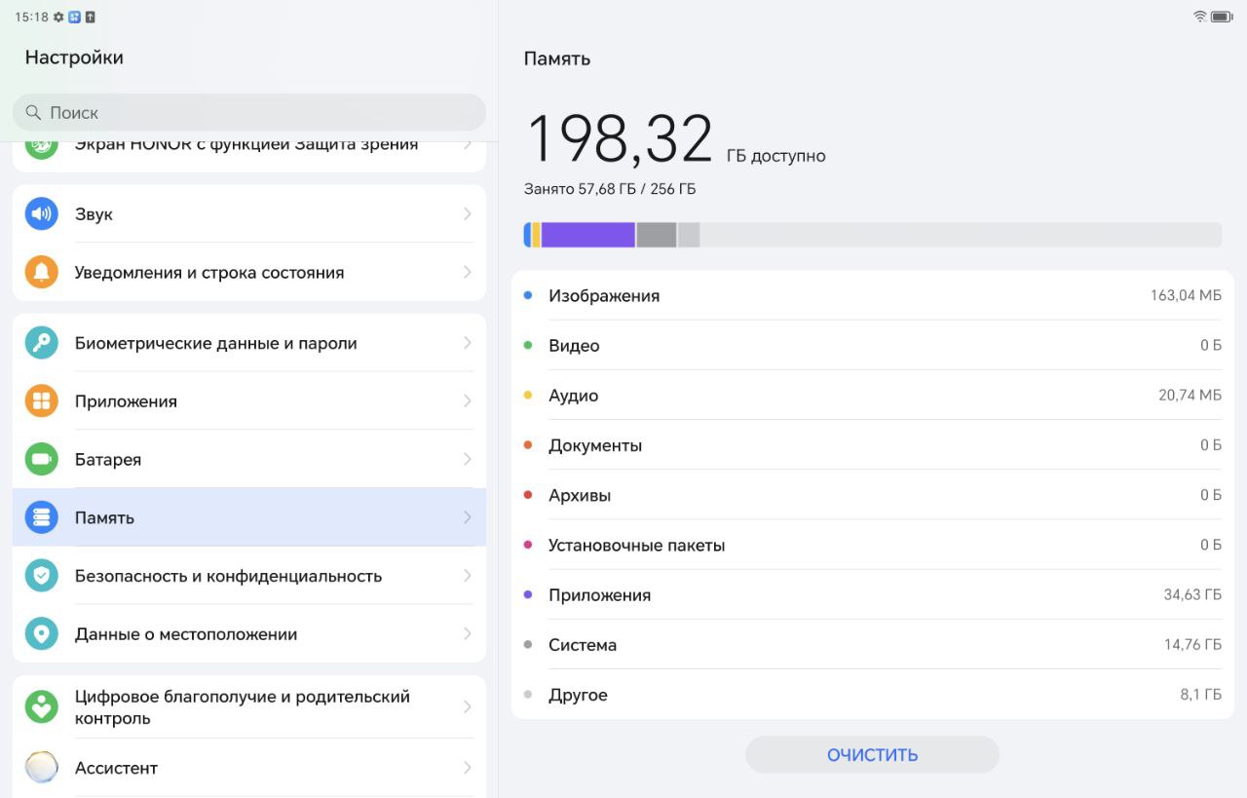Select the blue Память storage icon
The image size is (1247, 798).
(41, 517)
